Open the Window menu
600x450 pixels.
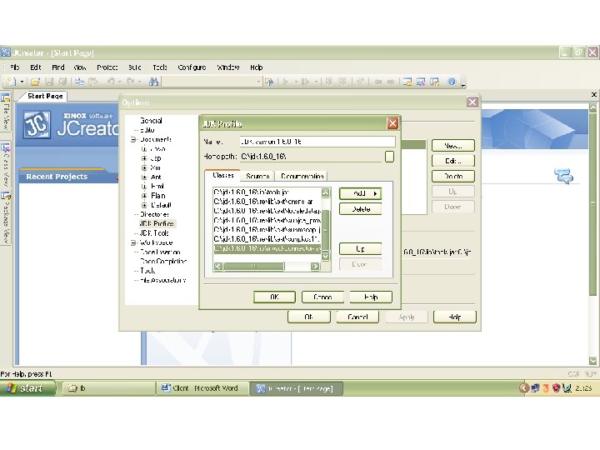tap(228, 67)
